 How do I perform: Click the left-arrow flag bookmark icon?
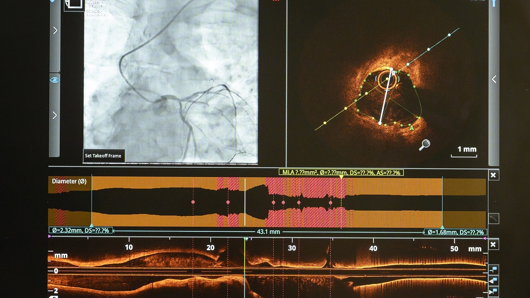[493, 281]
